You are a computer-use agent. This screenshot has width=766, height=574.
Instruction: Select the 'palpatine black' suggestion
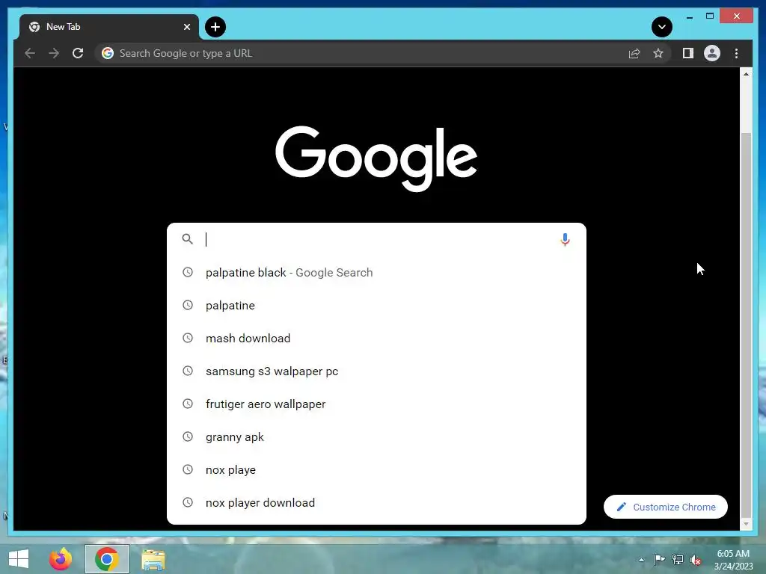pos(376,272)
